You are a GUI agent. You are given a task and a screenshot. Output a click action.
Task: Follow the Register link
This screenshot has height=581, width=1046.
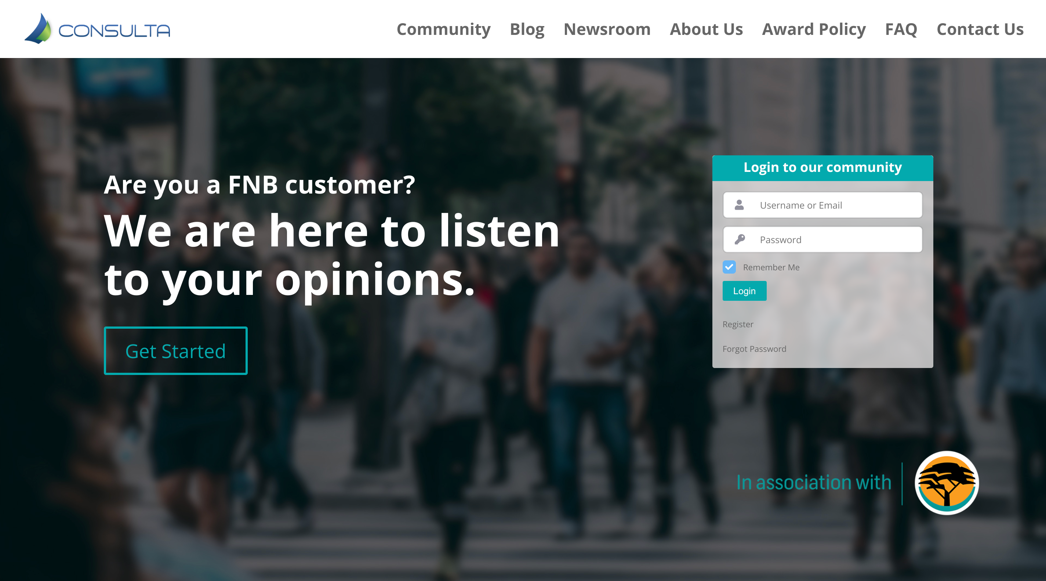738,324
